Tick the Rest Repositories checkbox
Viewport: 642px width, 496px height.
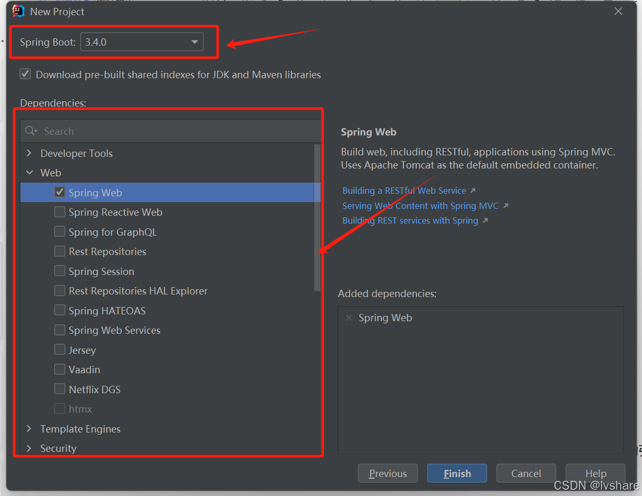(60, 251)
